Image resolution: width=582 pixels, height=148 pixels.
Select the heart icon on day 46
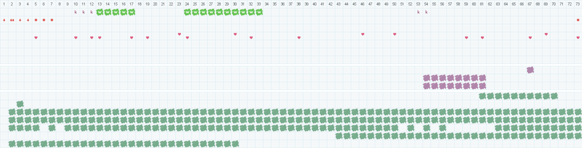tap(363, 34)
